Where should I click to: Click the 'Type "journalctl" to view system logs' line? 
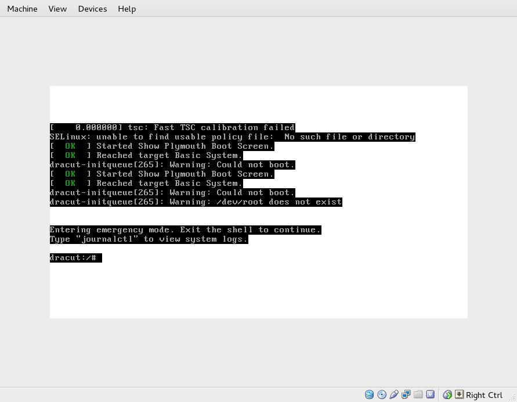(149, 239)
